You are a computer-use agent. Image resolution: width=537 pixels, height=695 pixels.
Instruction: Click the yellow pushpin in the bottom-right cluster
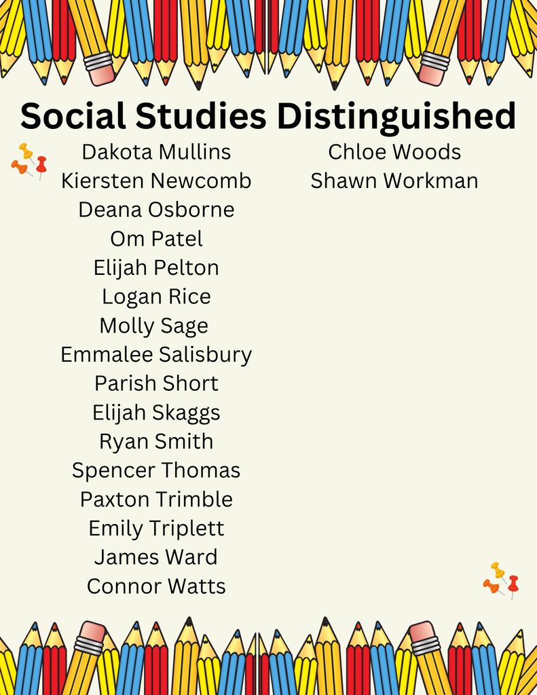click(x=498, y=569)
